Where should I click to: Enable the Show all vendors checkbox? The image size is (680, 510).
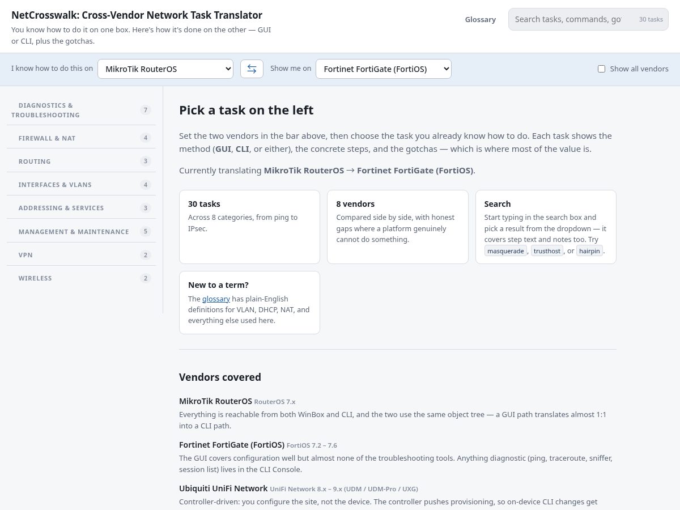[x=602, y=69]
